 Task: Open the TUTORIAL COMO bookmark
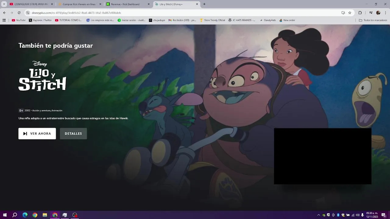69,20
